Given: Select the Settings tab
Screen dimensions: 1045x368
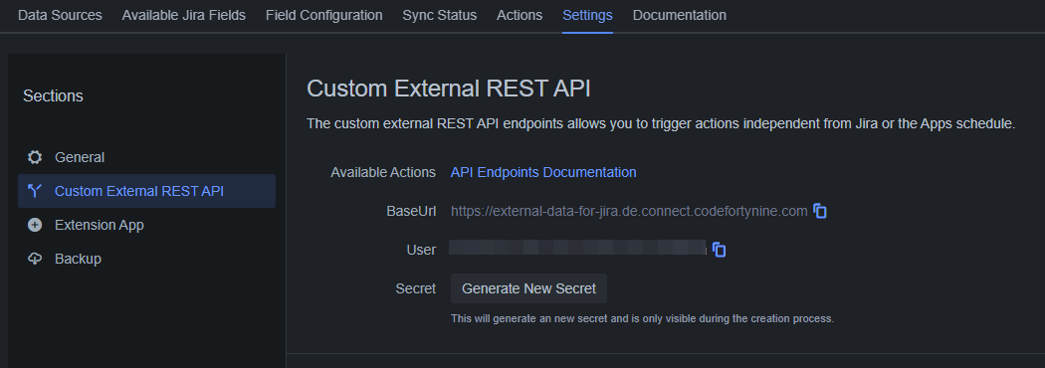Looking at the screenshot, I should [x=588, y=15].
